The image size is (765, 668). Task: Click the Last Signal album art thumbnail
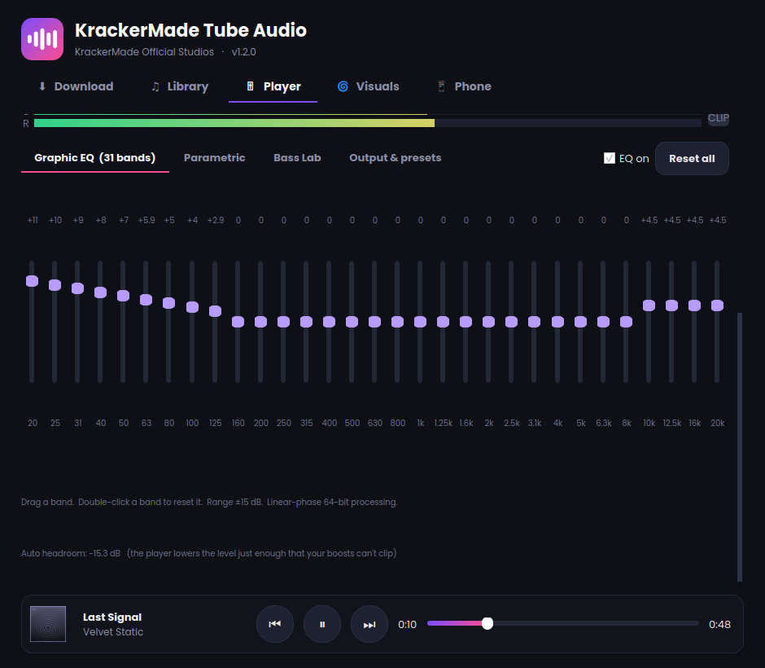point(48,623)
